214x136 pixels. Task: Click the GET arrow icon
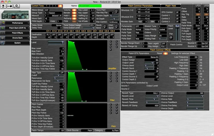10,6
